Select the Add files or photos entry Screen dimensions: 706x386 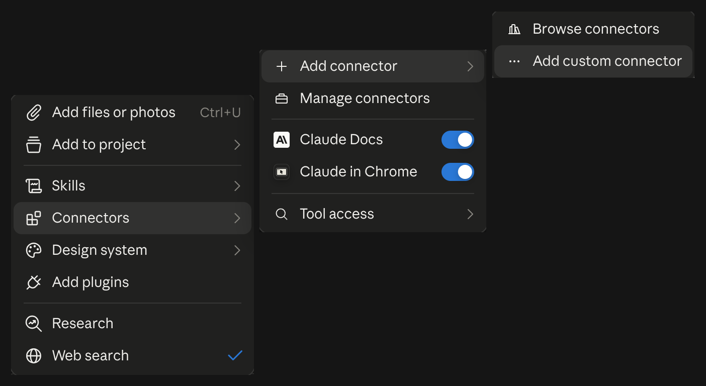click(x=132, y=113)
